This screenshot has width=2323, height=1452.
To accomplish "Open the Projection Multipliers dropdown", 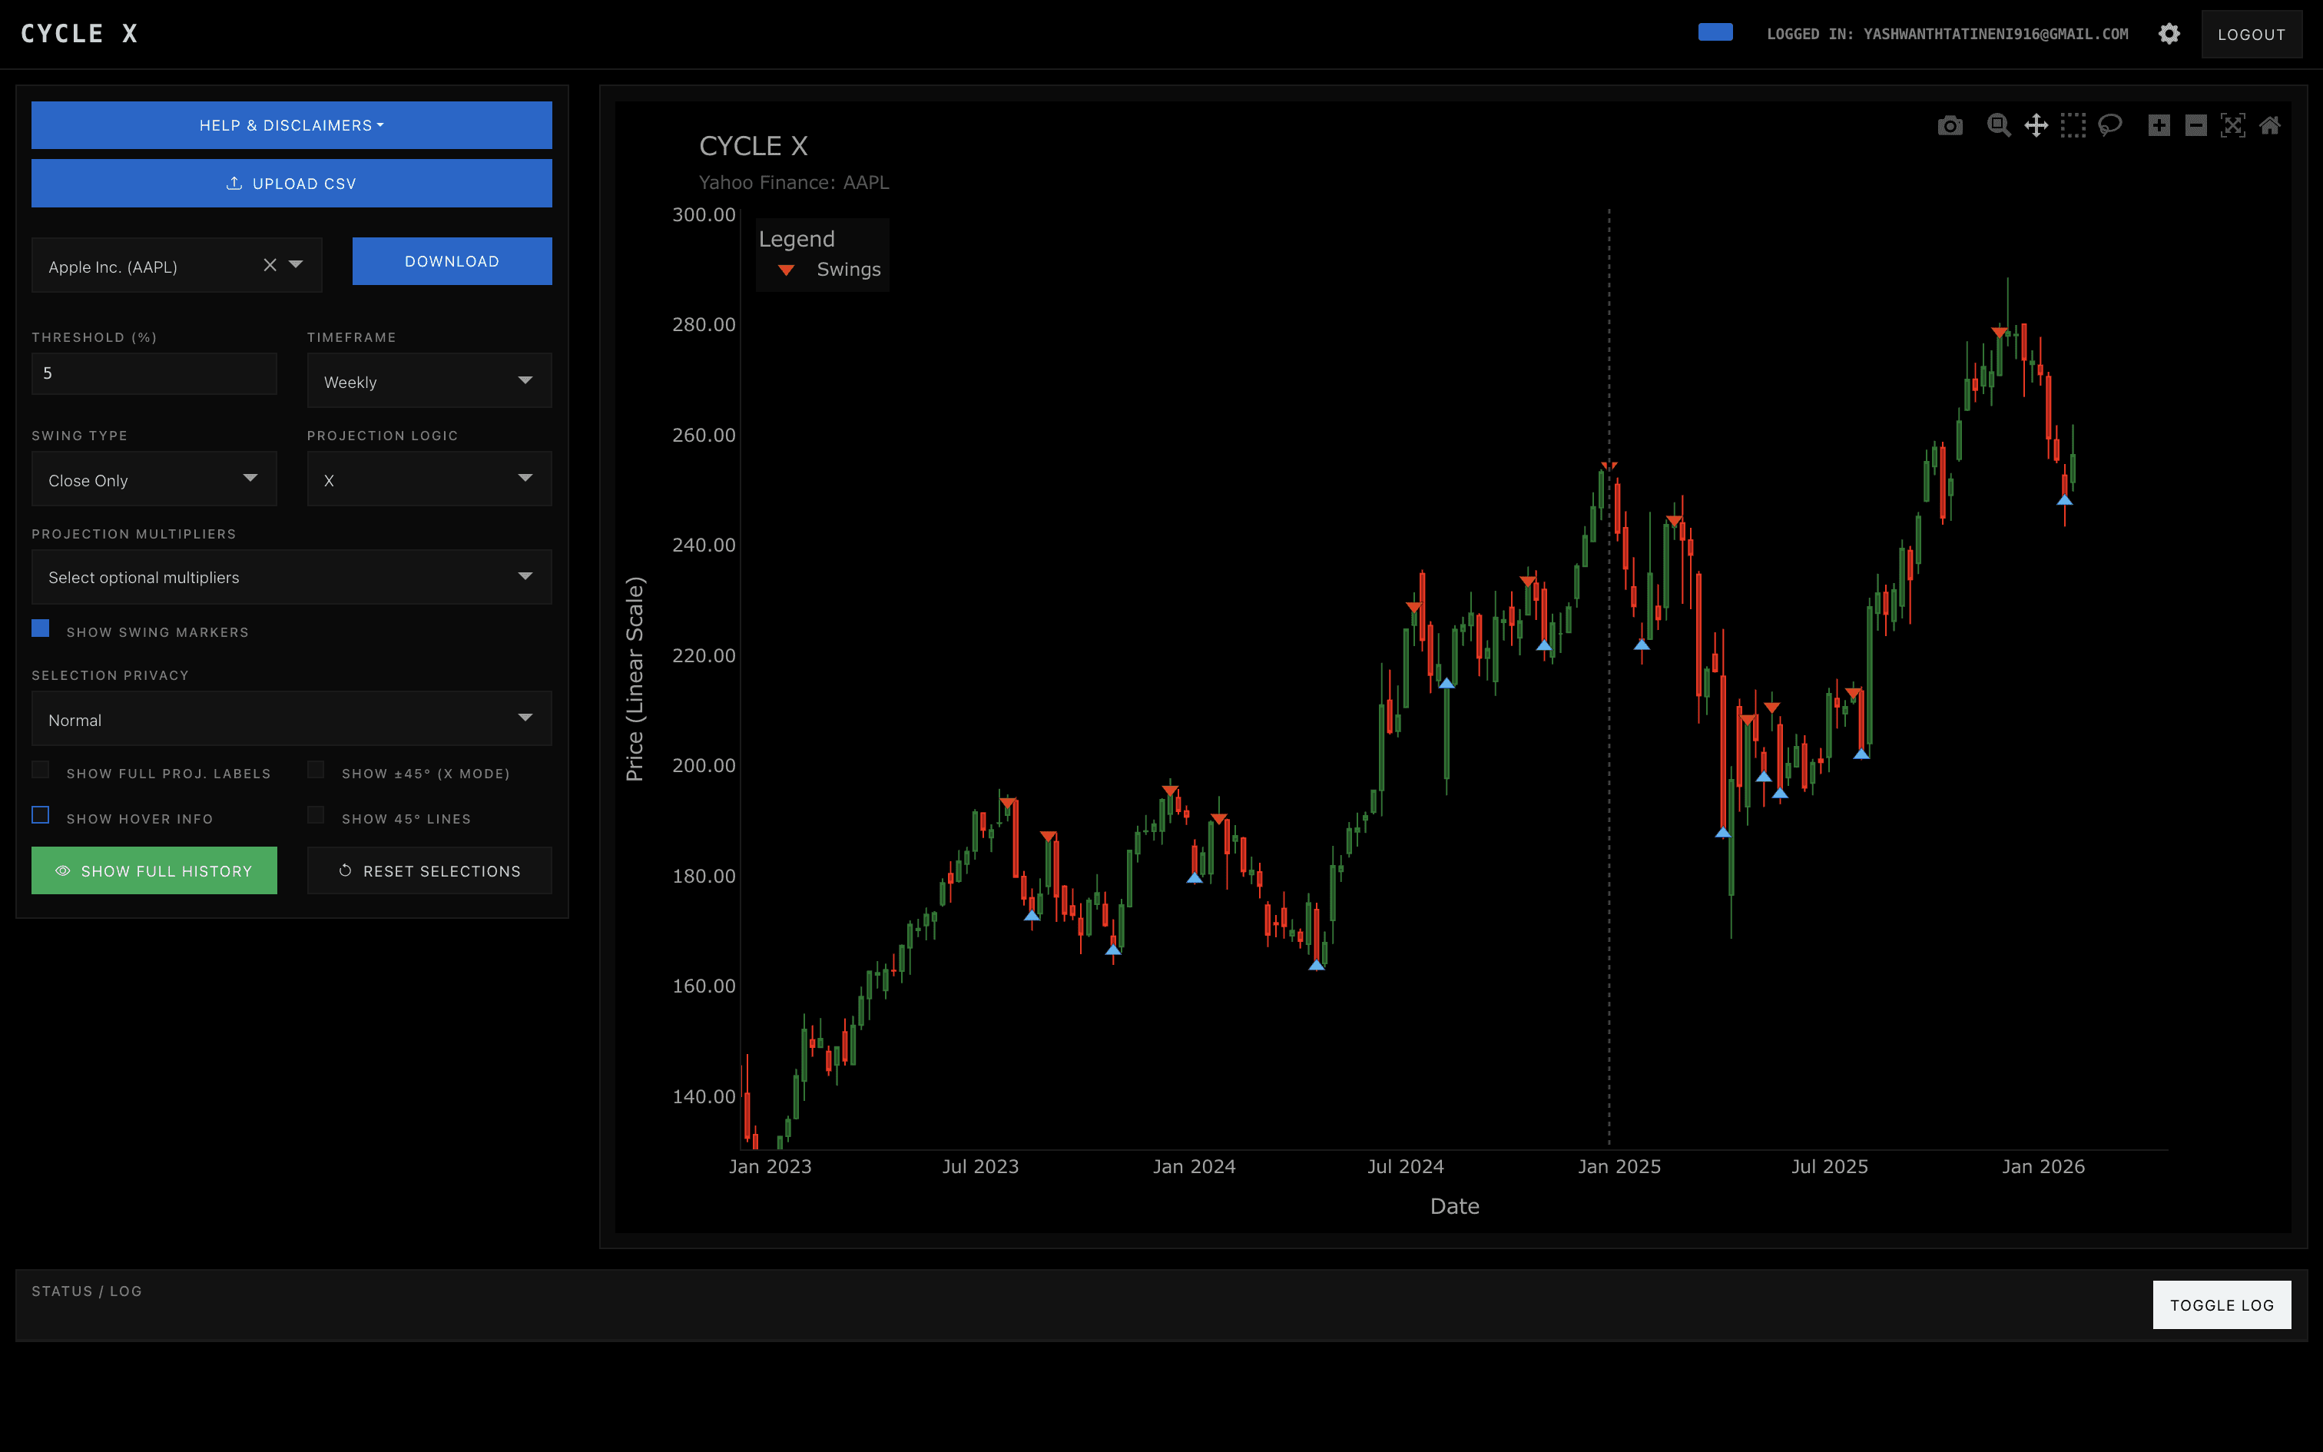I will pyautogui.click(x=291, y=577).
